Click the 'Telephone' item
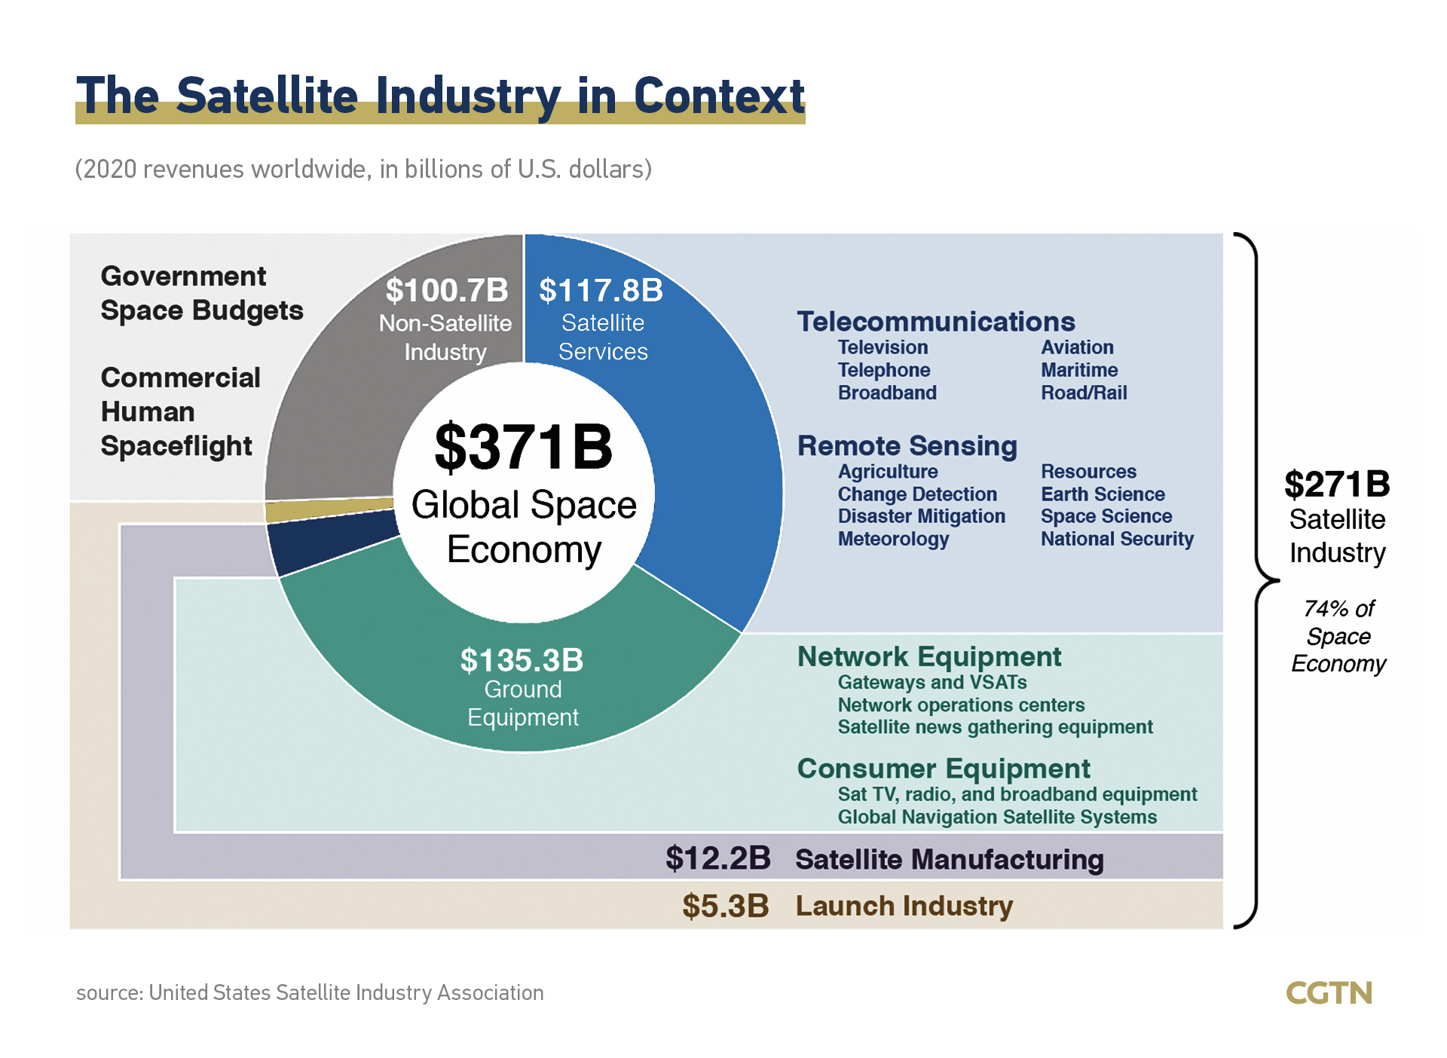The height and width of the screenshot is (1058, 1447). point(884,370)
